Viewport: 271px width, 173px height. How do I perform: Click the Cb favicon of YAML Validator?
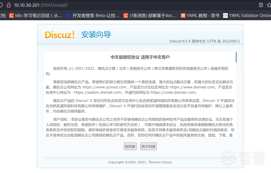225,16
